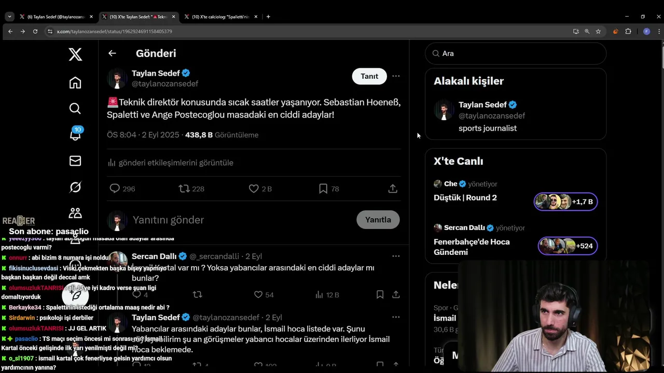Open Communities people icon in sidebar
The height and width of the screenshot is (373, 664).
pyautogui.click(x=75, y=213)
